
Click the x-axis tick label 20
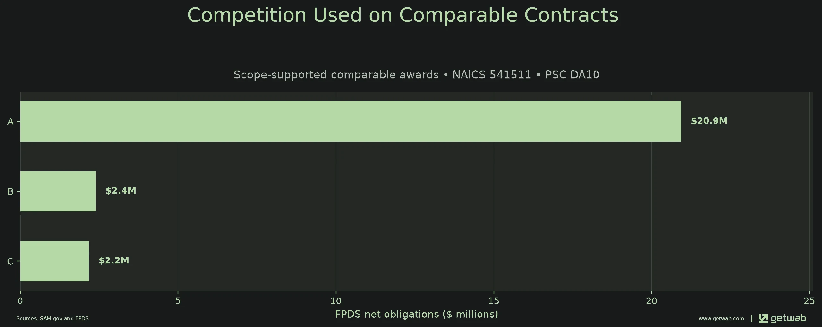[651, 301]
